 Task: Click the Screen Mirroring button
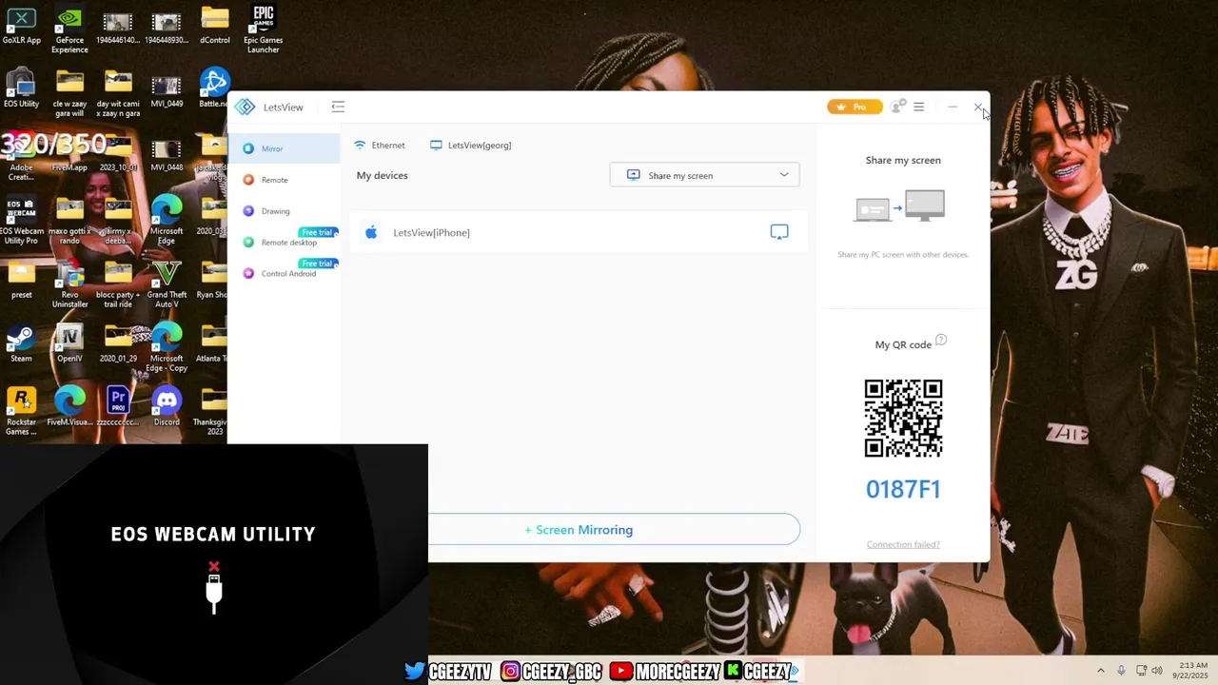pos(614,530)
